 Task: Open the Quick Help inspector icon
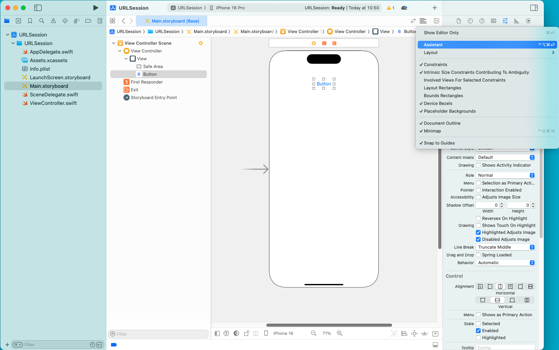tap(482, 21)
